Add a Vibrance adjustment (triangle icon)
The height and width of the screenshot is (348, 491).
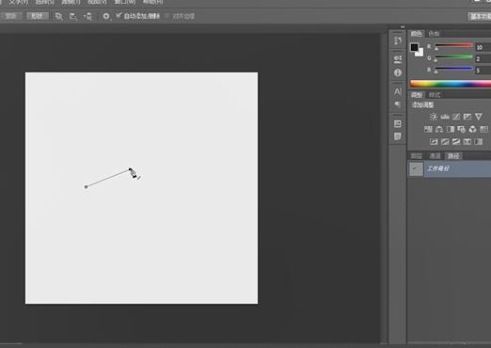[x=479, y=117]
